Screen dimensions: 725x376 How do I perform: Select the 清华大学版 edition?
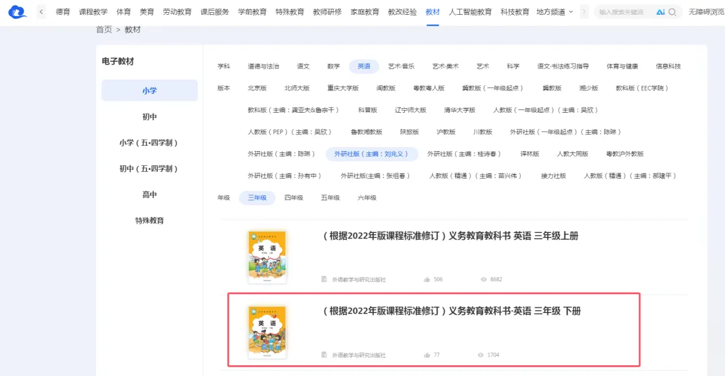460,110
